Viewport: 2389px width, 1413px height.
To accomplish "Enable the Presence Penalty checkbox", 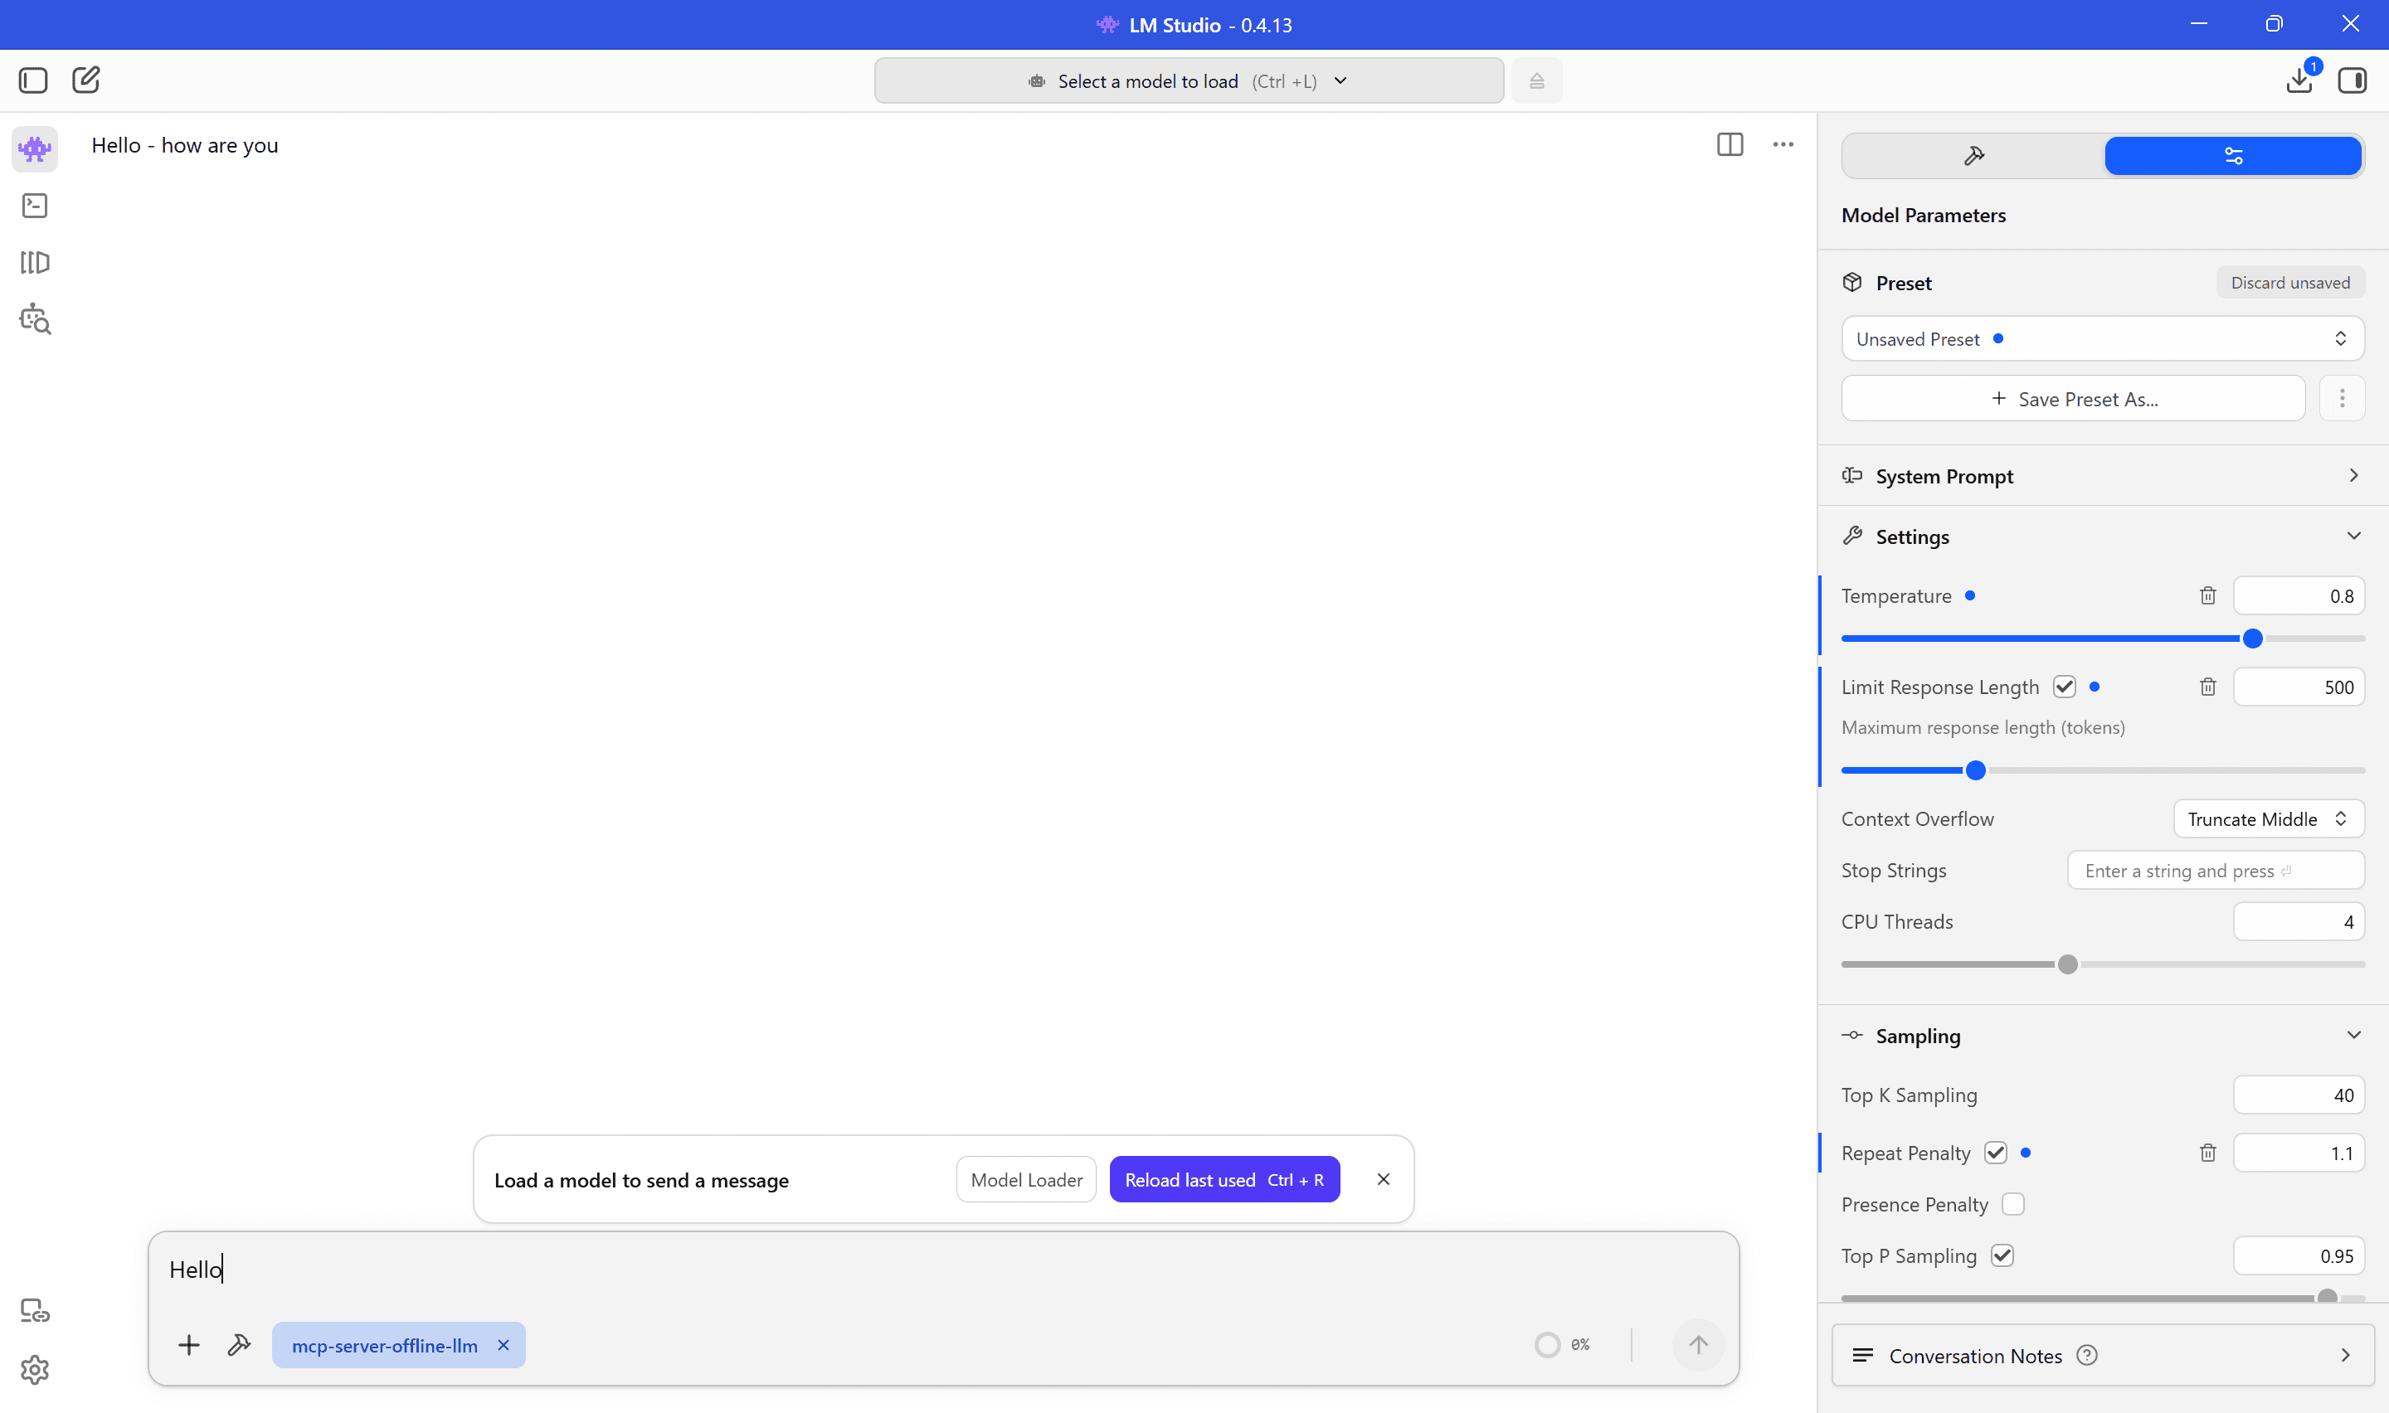I will coord(2013,1205).
